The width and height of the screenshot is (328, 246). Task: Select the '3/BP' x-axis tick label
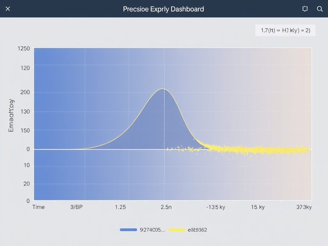pyautogui.click(x=76, y=207)
